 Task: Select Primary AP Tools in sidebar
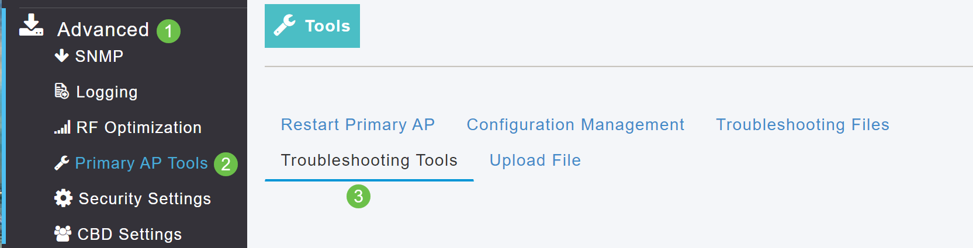click(141, 163)
